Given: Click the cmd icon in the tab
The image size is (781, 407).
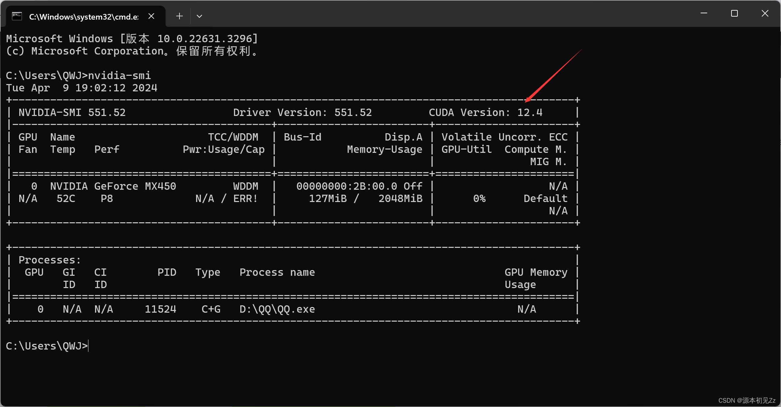Looking at the screenshot, I should (17, 16).
